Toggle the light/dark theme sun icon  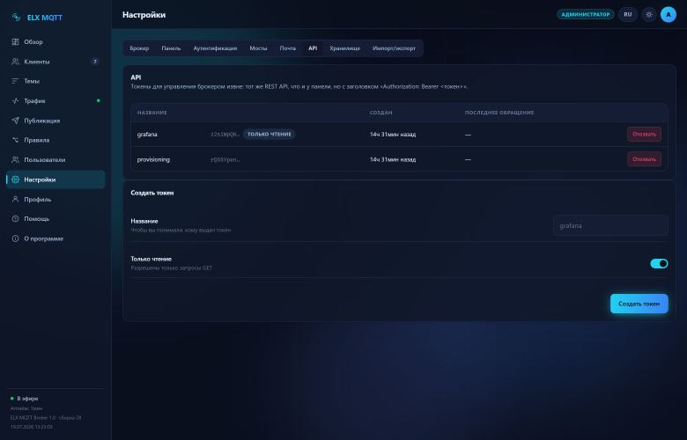[x=649, y=14]
